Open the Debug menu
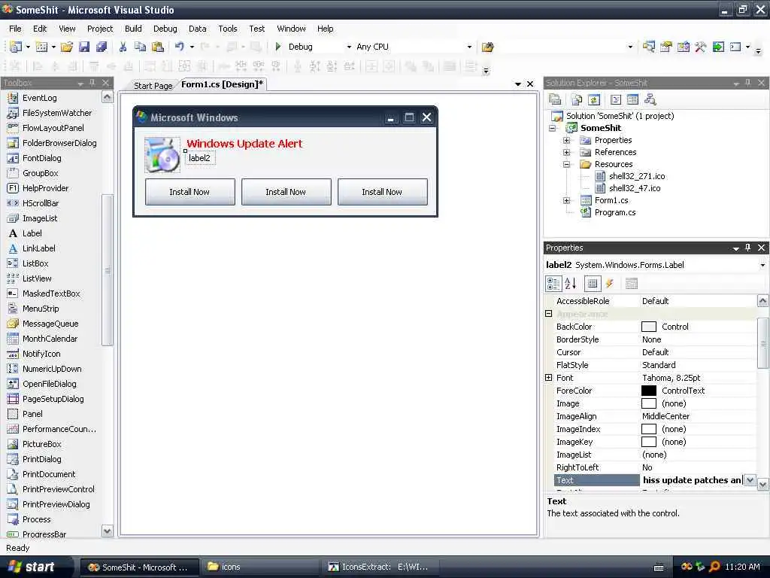The width and height of the screenshot is (770, 578). [x=165, y=29]
